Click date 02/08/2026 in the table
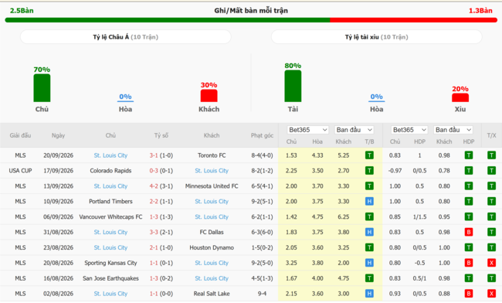 coord(58,294)
